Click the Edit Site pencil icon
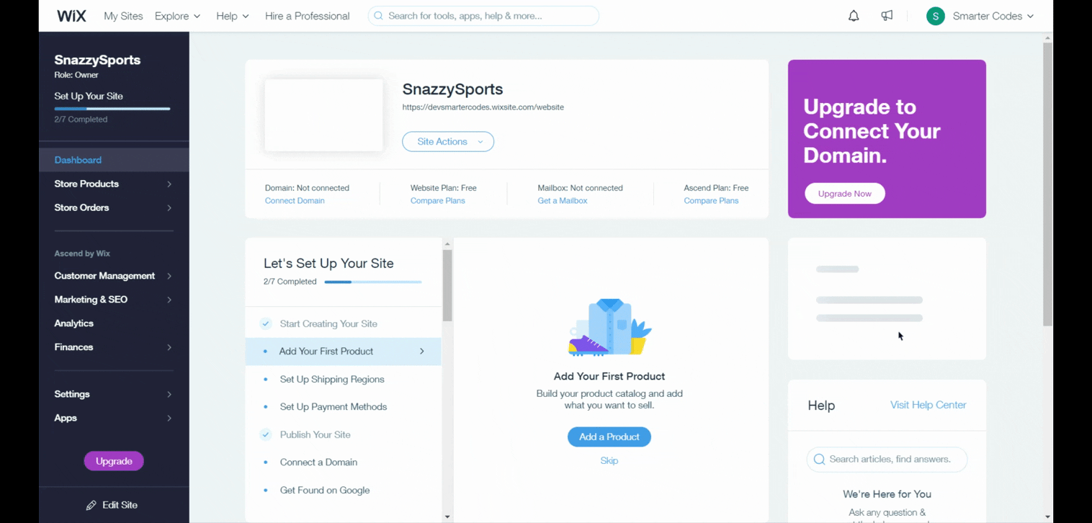The height and width of the screenshot is (523, 1092). coord(91,505)
